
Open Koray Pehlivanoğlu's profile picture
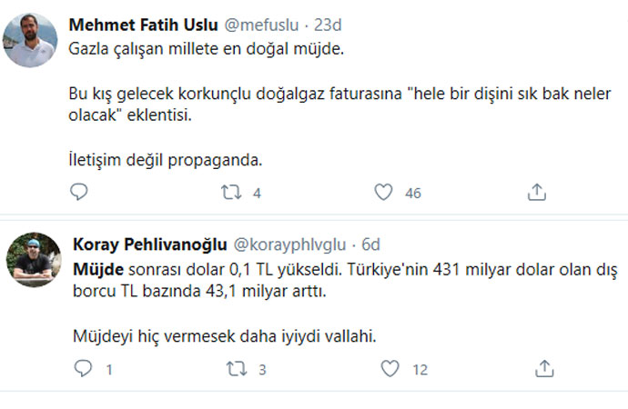(32, 260)
